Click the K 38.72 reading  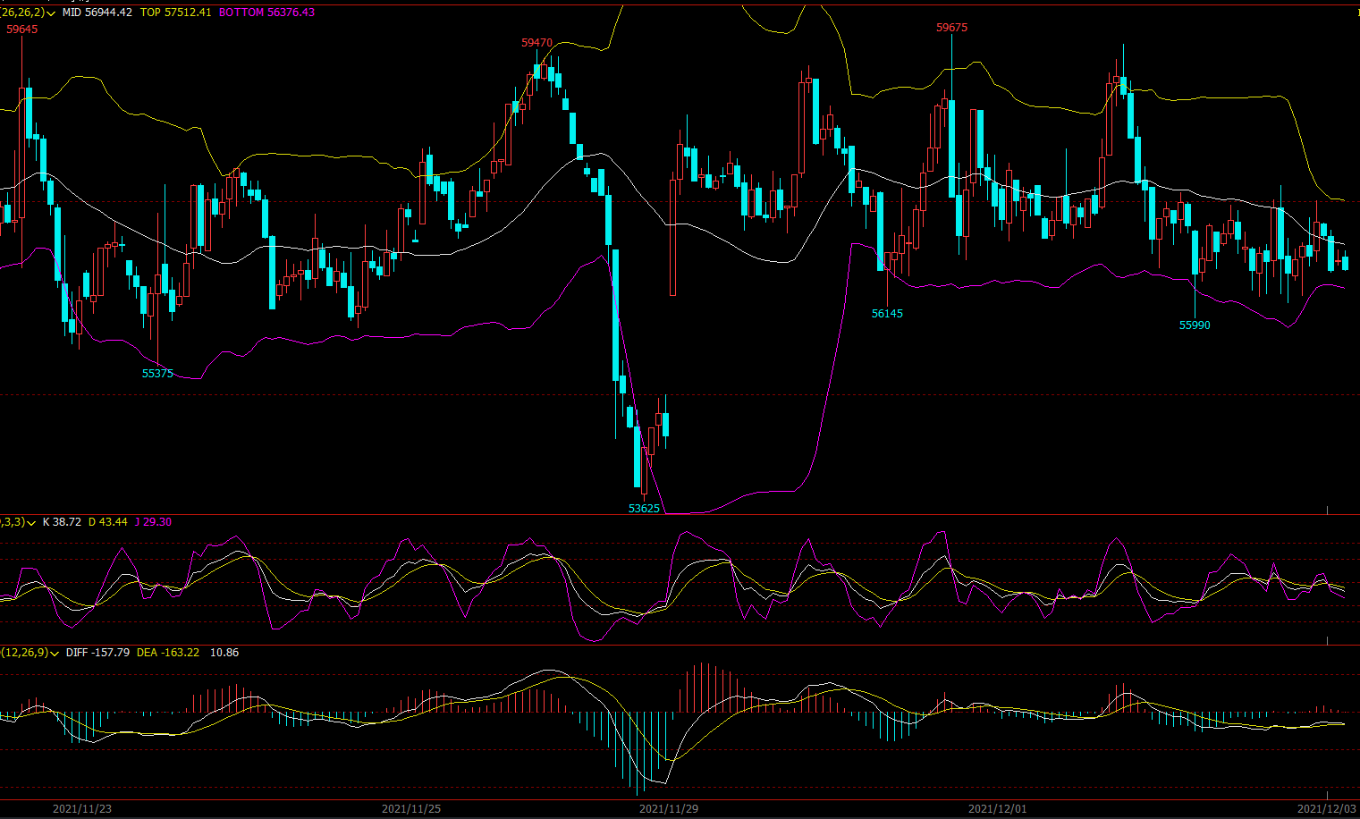pyautogui.click(x=63, y=522)
